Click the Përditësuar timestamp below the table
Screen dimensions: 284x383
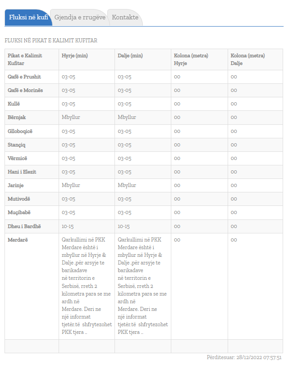tap(244, 357)
